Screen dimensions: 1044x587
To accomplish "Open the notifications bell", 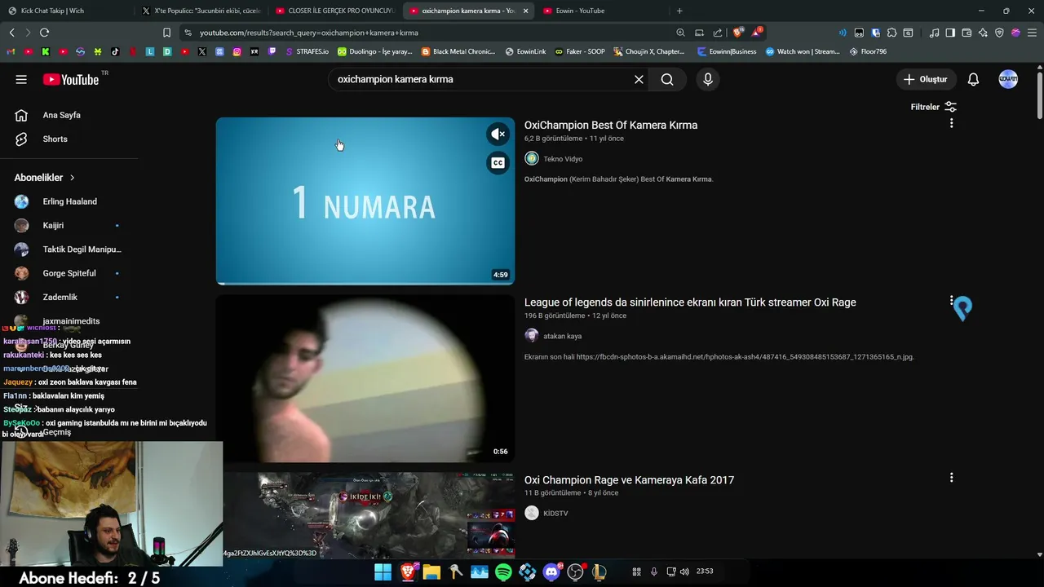I will [x=973, y=79].
